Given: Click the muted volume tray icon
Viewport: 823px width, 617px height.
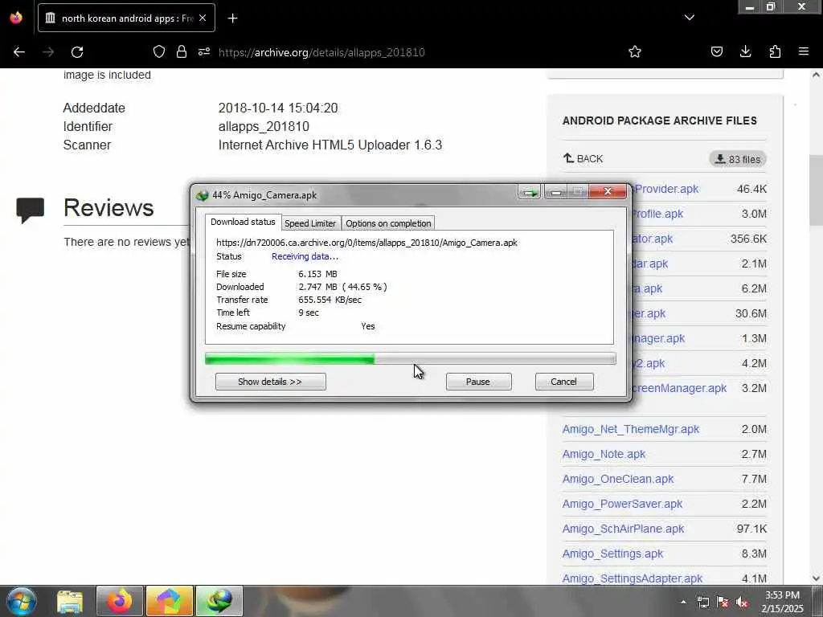Looking at the screenshot, I should [742, 603].
